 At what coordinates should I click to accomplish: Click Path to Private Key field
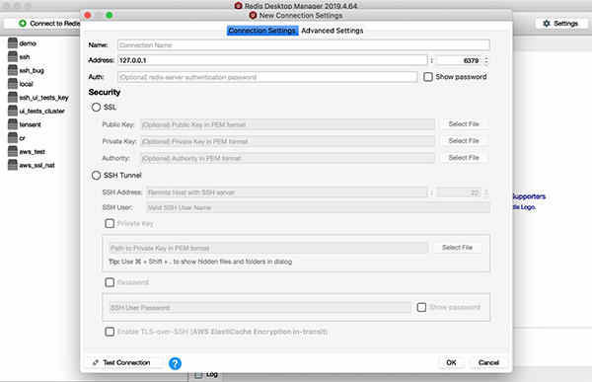click(x=268, y=248)
